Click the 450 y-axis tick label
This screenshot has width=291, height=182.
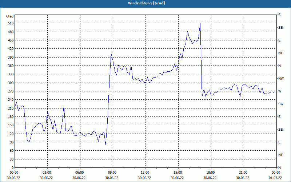11,40
